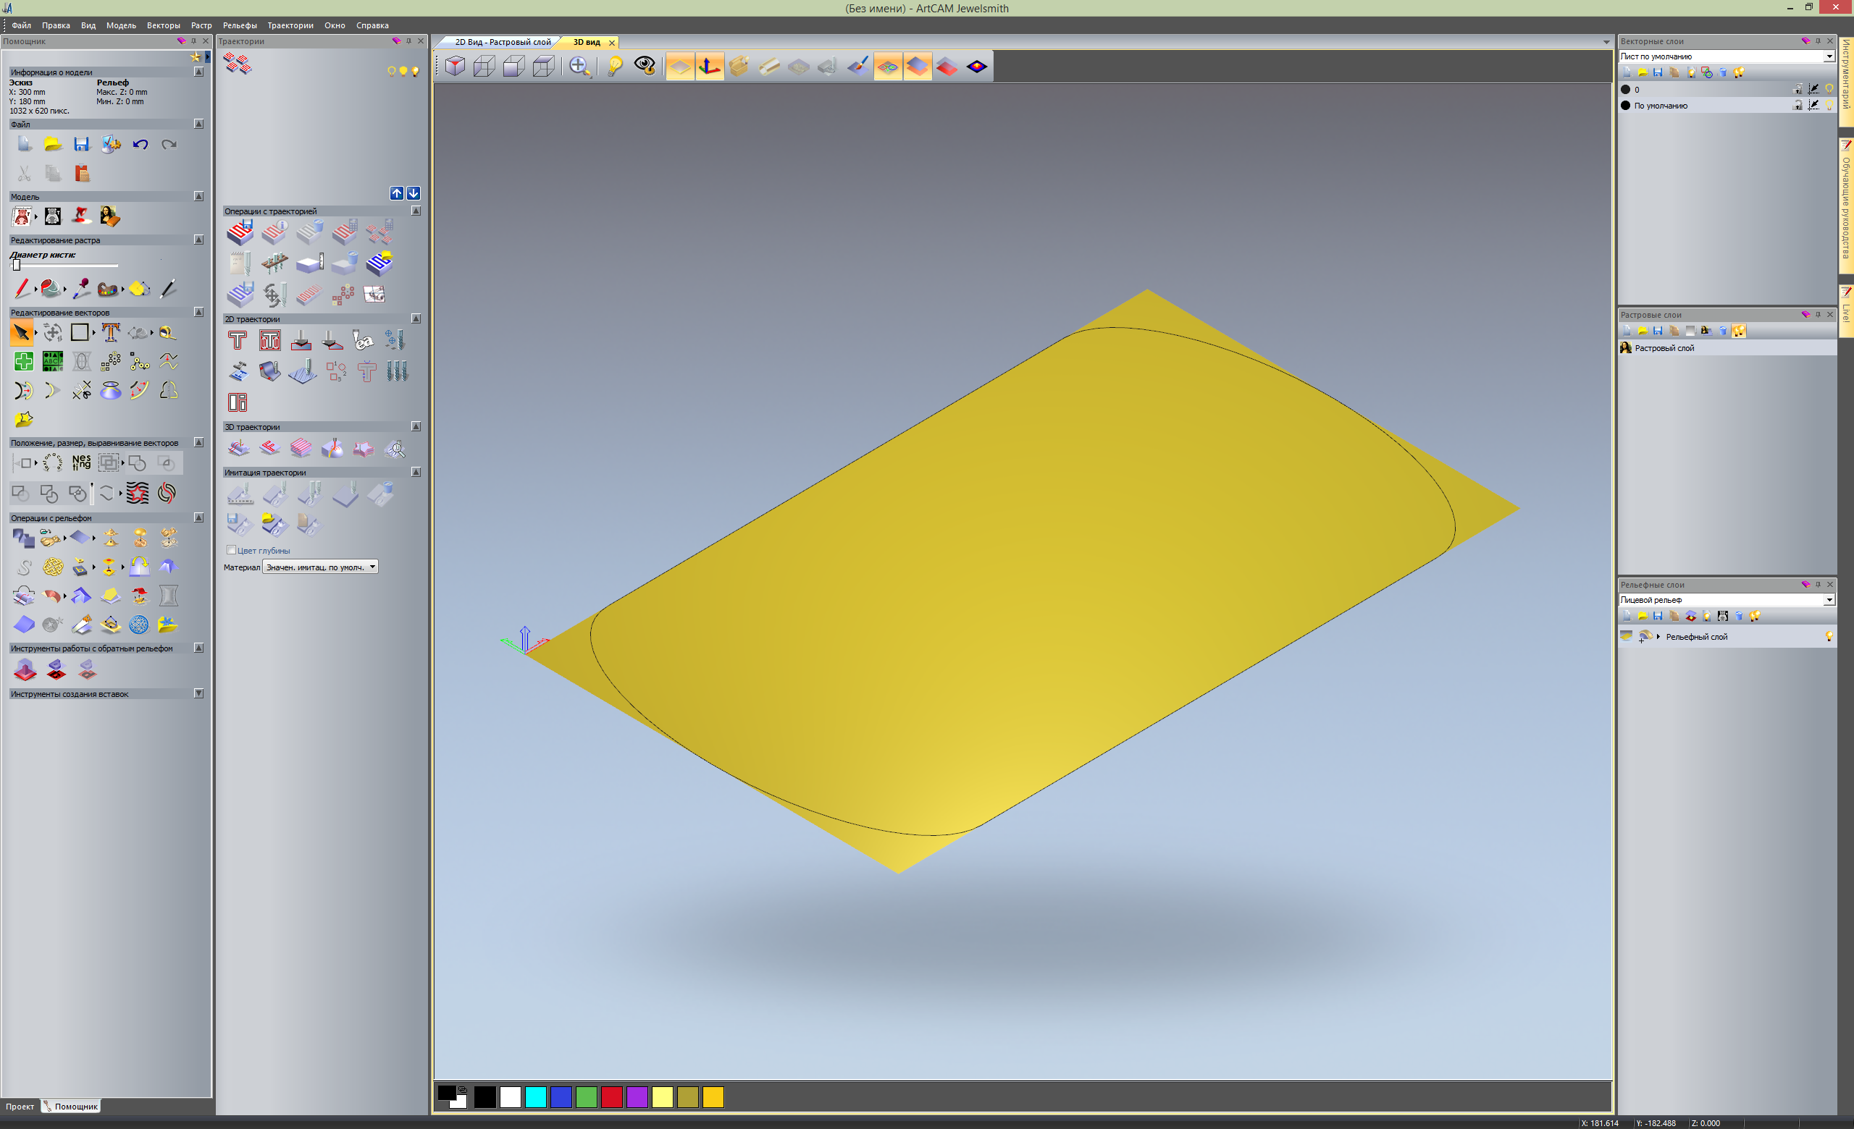Click the Save disk icon in Файл section
This screenshot has height=1129, width=1854.
coord(81,144)
